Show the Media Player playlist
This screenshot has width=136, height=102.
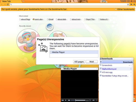pyautogui.click(x=97, y=100)
